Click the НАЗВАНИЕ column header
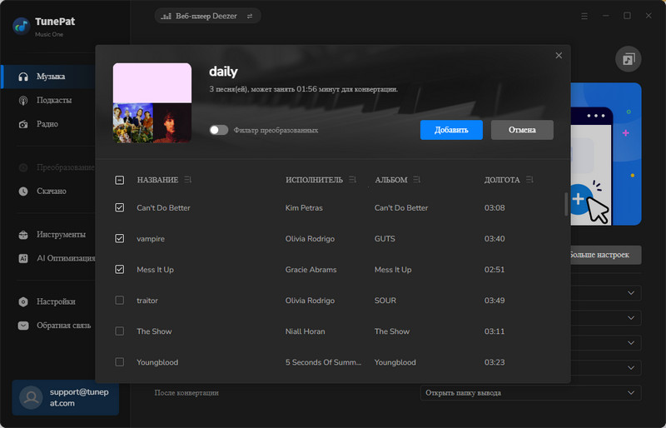The width and height of the screenshot is (666, 428). [157, 180]
